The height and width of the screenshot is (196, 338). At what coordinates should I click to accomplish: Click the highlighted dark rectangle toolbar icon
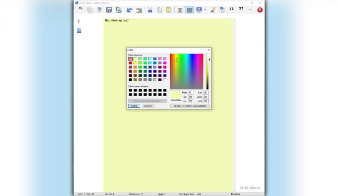click(x=190, y=10)
